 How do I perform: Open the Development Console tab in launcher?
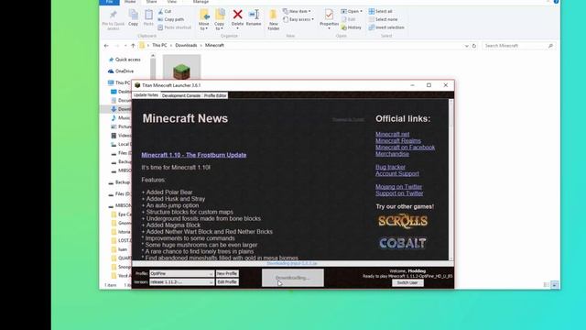[x=181, y=95]
